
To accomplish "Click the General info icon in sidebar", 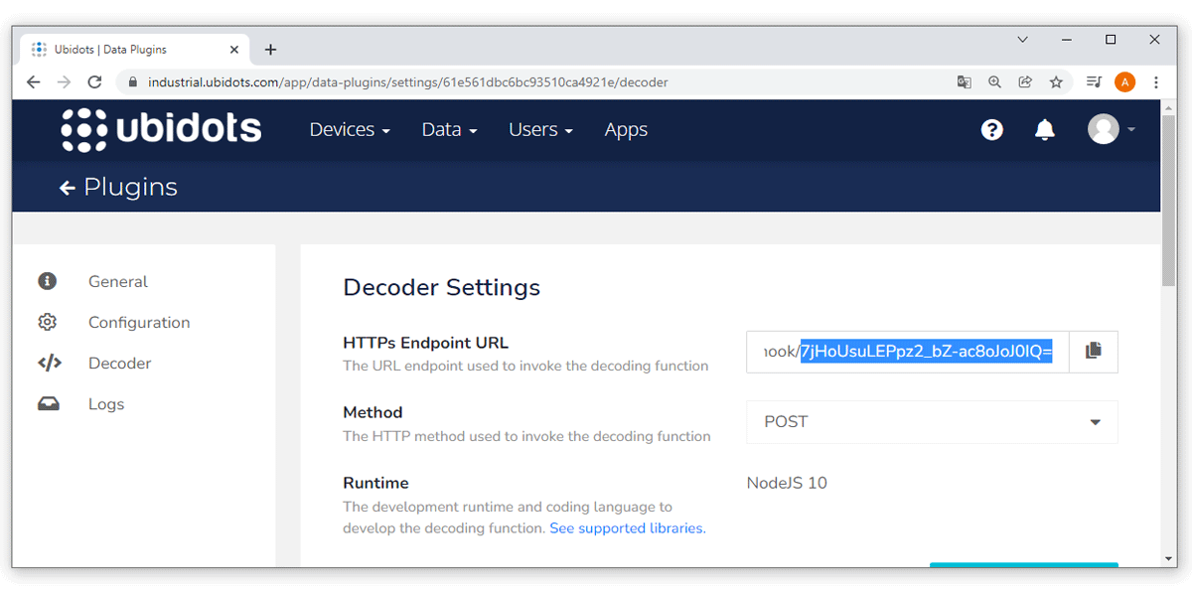I will [47, 281].
